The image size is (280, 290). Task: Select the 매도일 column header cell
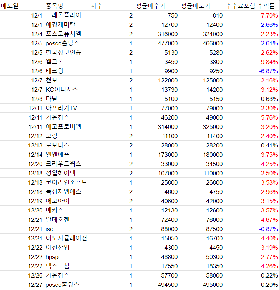[x=22, y=6]
